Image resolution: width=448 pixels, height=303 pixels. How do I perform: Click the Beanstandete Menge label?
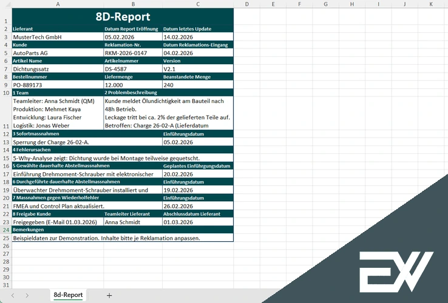[x=187, y=77]
